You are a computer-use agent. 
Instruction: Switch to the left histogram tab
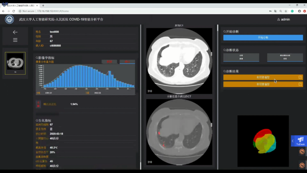click(x=109, y=62)
